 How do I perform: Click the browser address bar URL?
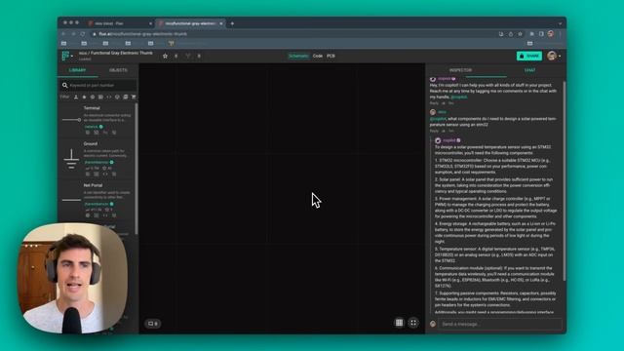point(143,34)
